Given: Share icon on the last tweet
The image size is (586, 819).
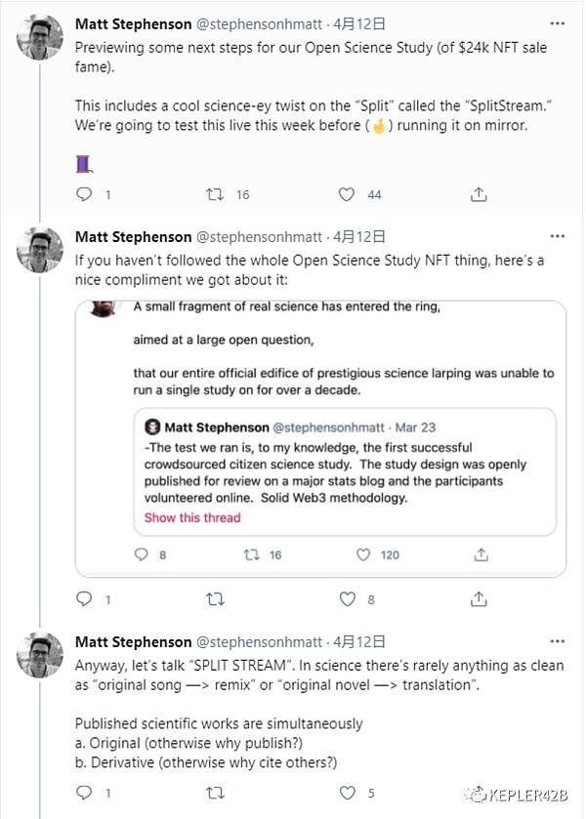Looking at the screenshot, I should pyautogui.click(x=479, y=793).
